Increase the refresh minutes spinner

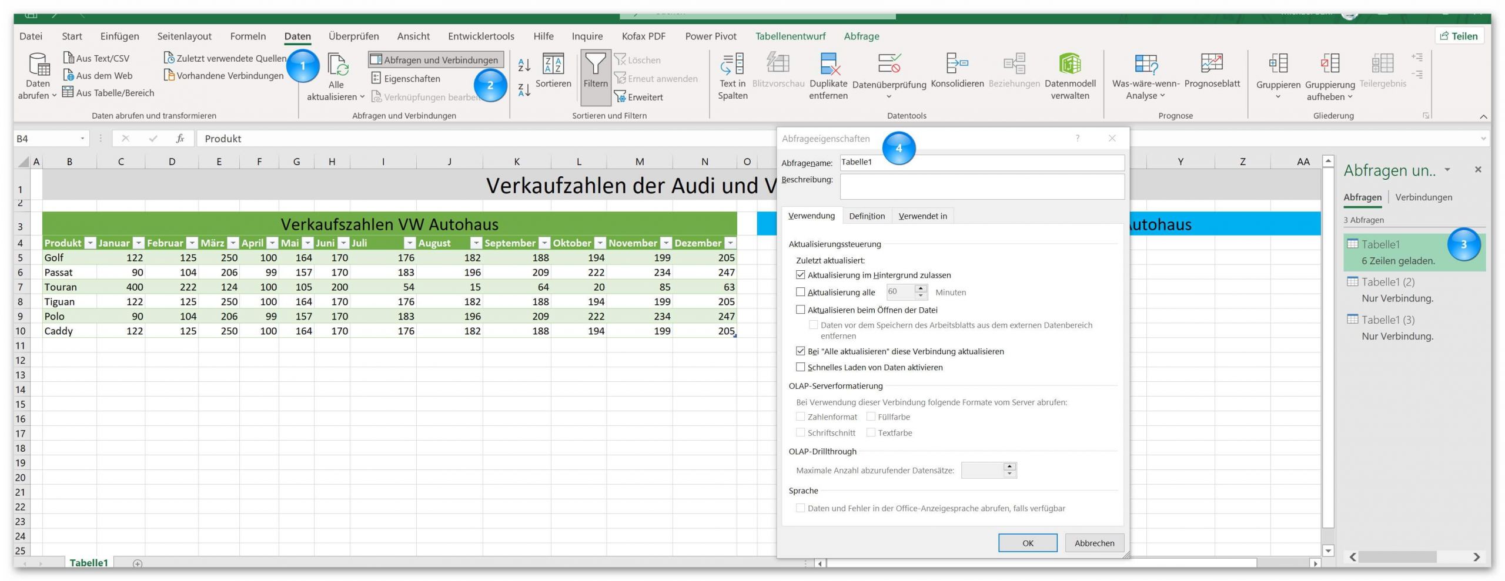(x=921, y=288)
